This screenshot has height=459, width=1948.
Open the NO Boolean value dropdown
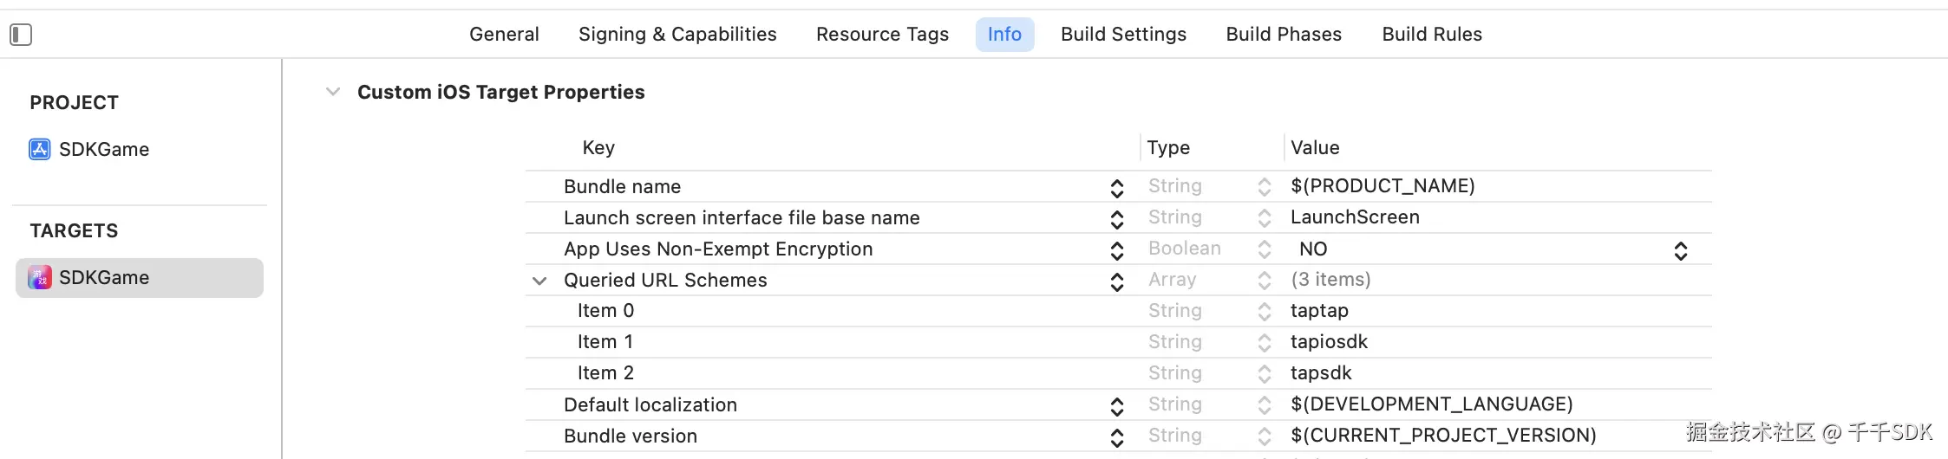coord(1680,250)
